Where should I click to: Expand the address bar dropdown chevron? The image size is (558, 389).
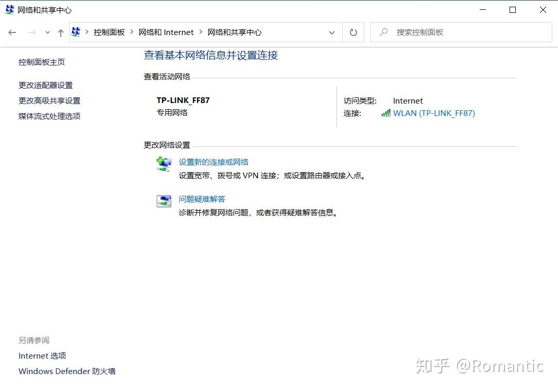coord(332,32)
